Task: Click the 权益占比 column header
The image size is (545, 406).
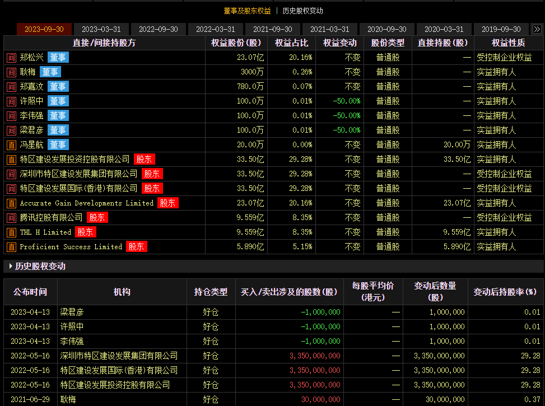Action: tap(291, 43)
